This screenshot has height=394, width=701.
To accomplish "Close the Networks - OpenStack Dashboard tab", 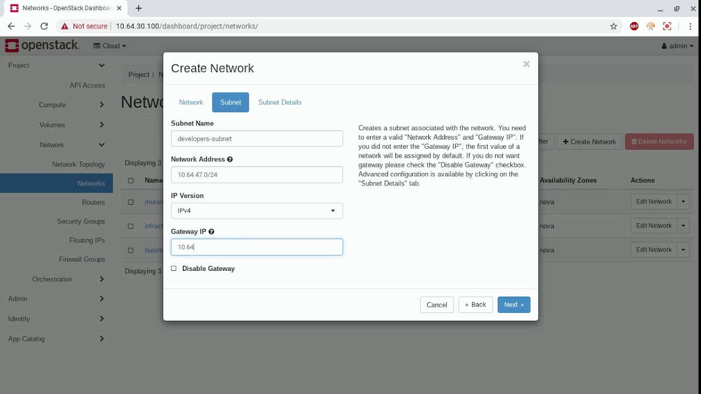I will [x=119, y=8].
